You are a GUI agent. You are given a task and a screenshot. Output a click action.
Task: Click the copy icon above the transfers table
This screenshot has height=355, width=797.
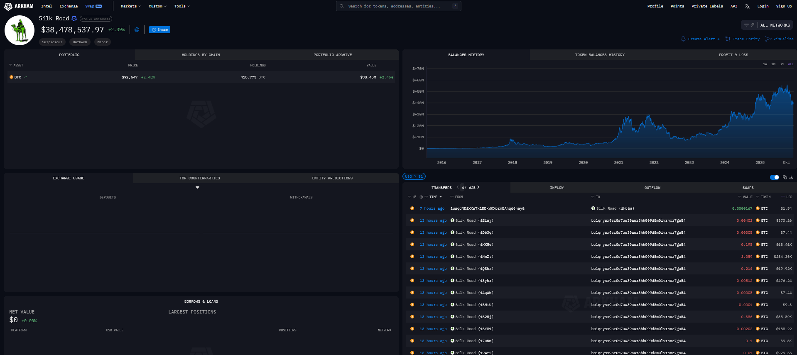(785, 177)
